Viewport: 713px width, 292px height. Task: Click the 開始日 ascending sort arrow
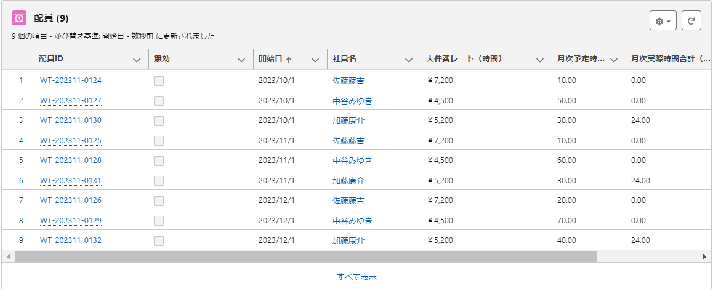point(289,60)
